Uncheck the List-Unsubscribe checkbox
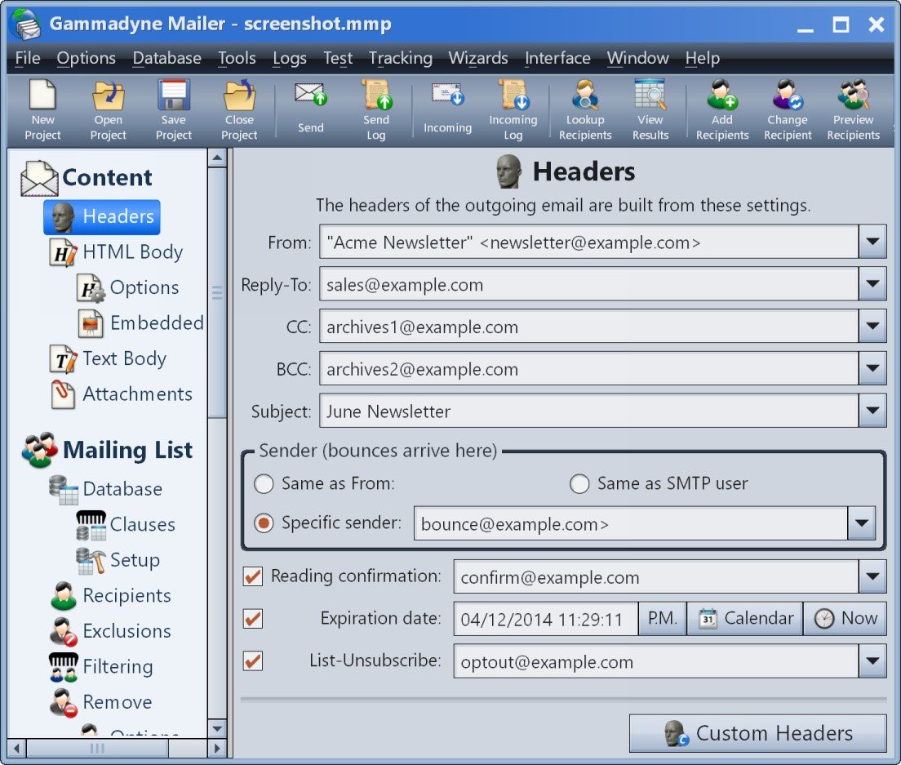The height and width of the screenshot is (765, 901). tap(253, 661)
